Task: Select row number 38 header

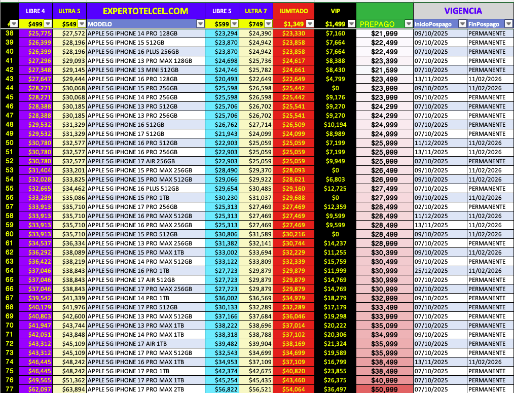Action: pyautogui.click(x=9, y=33)
